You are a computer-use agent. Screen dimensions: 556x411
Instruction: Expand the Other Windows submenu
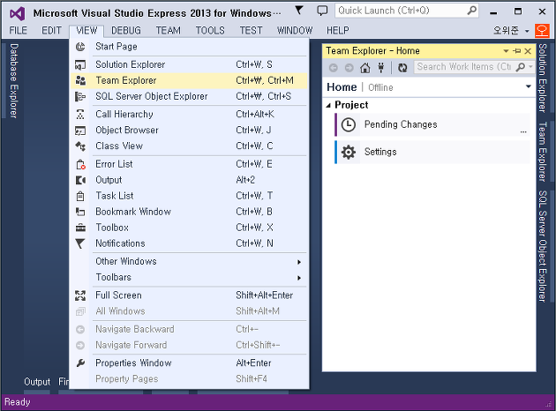[x=190, y=261]
